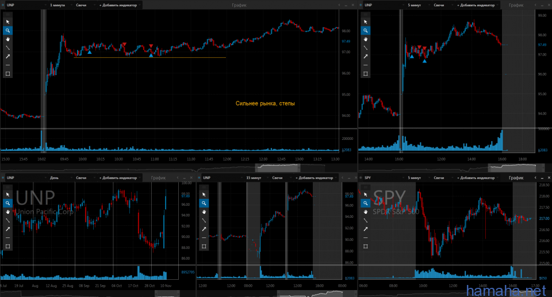552x297 pixels.
Task: Choose the line drawing tool in UNP 5 минут chart
Action: [x=366, y=48]
